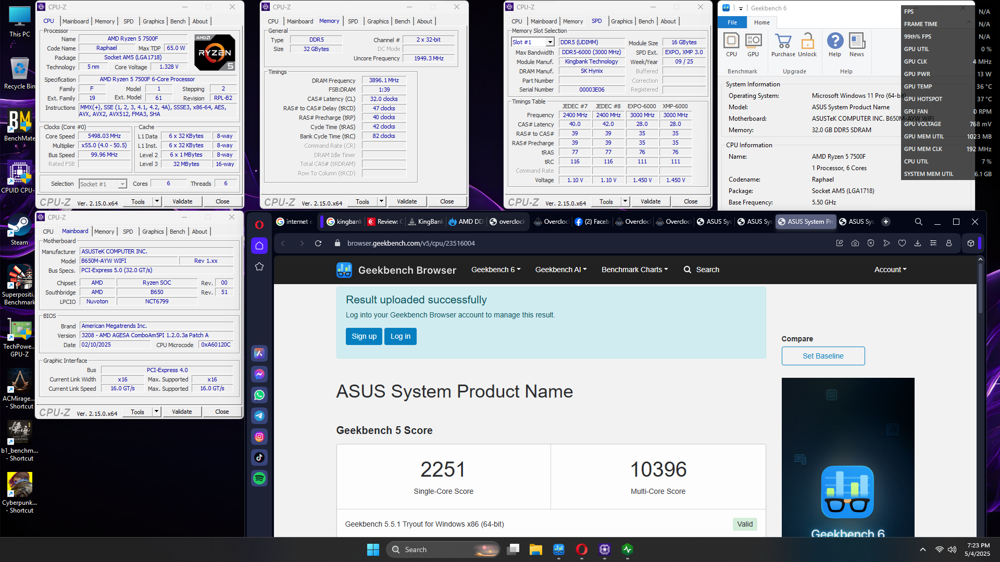Screen dimensions: 1000x562
Task: Open volume control in system tray
Action: tap(952, 550)
